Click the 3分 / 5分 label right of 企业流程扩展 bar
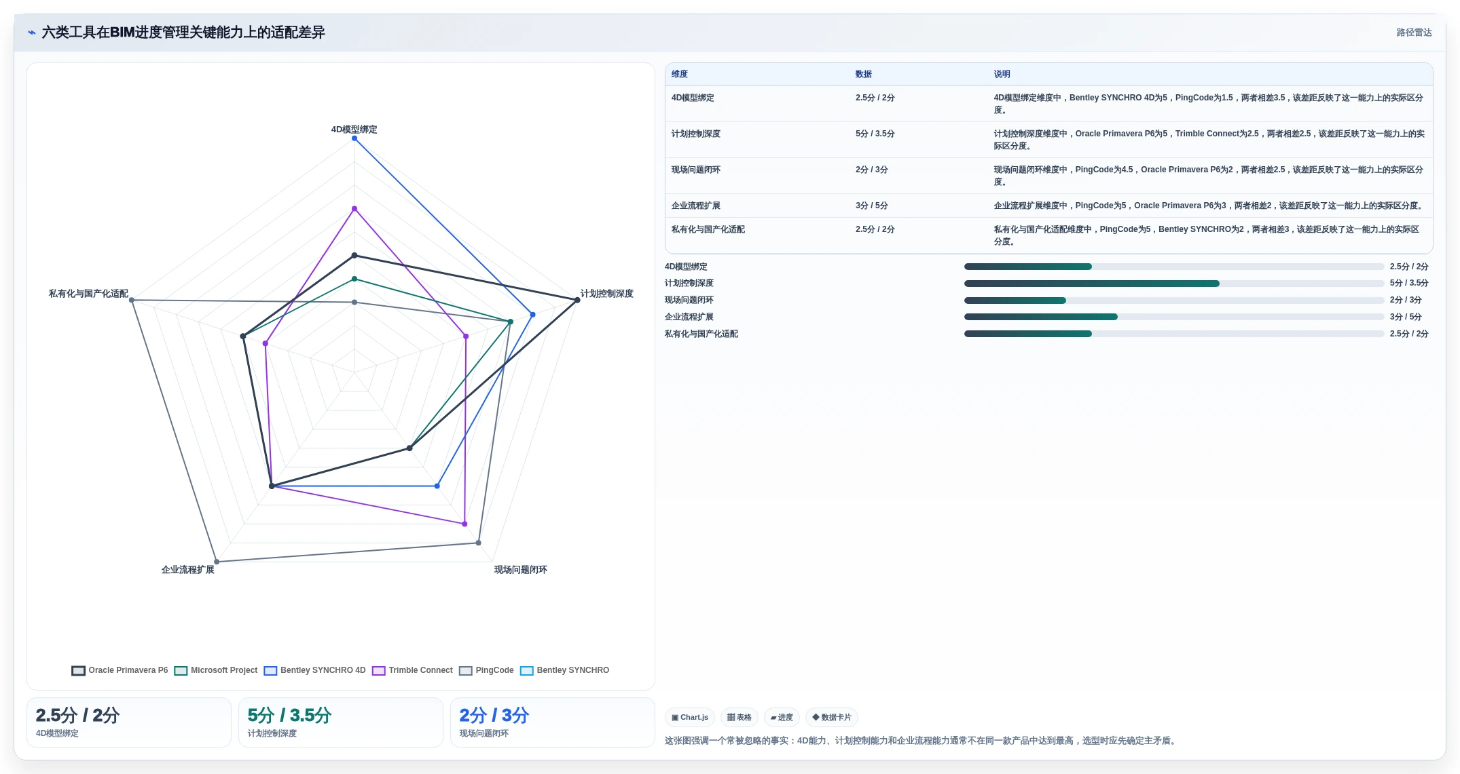This screenshot has height=774, width=1460. (1406, 317)
